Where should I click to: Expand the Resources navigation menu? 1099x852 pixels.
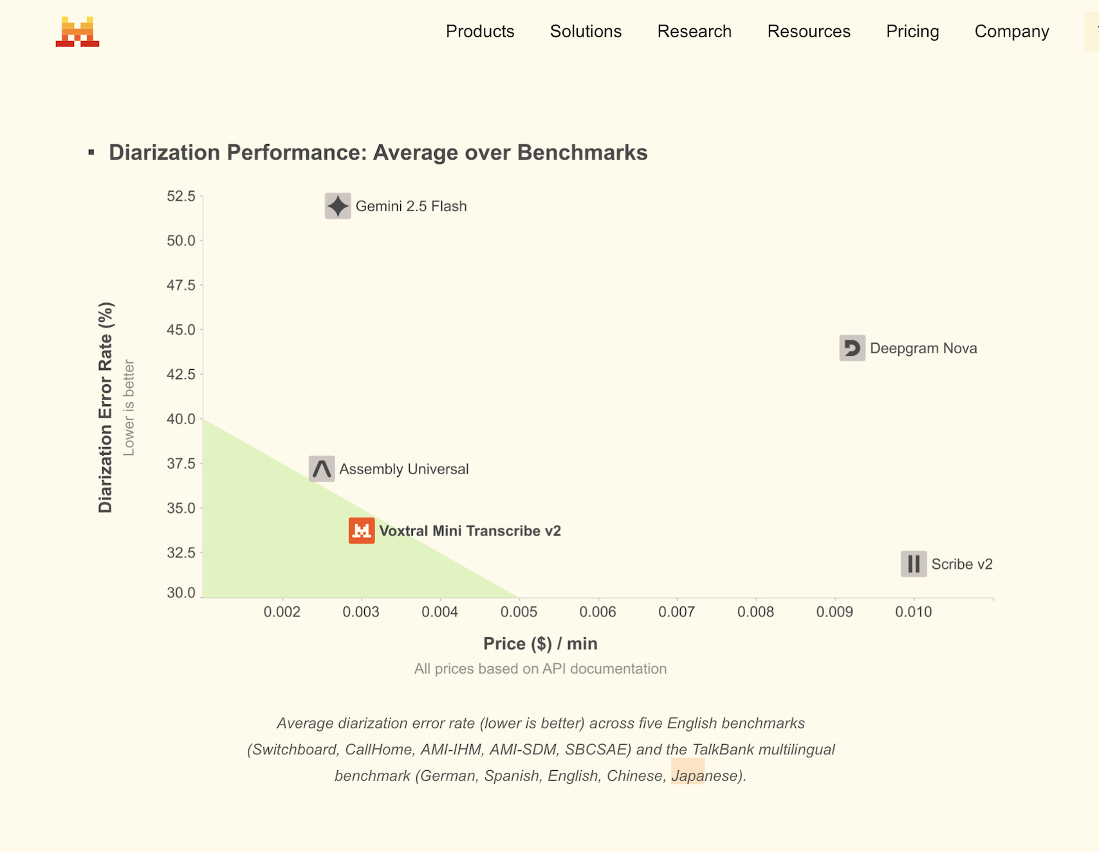[x=809, y=32]
